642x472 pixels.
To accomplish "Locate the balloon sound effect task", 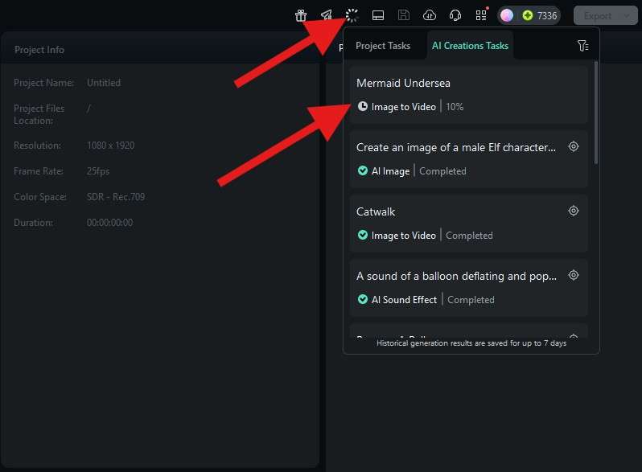I will click(x=574, y=275).
